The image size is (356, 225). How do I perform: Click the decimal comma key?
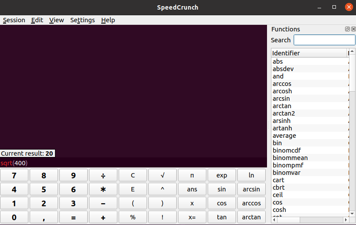tap(44, 217)
